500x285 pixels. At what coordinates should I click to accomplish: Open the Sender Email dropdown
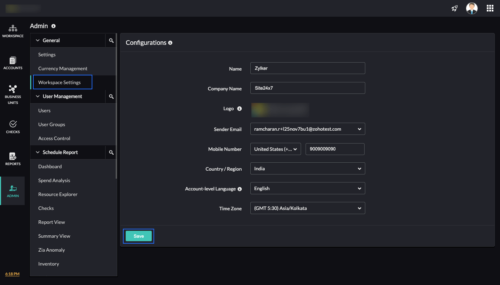click(x=307, y=129)
